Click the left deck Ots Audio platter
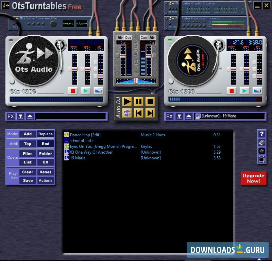This screenshot has height=261, width=272. [x=34, y=61]
